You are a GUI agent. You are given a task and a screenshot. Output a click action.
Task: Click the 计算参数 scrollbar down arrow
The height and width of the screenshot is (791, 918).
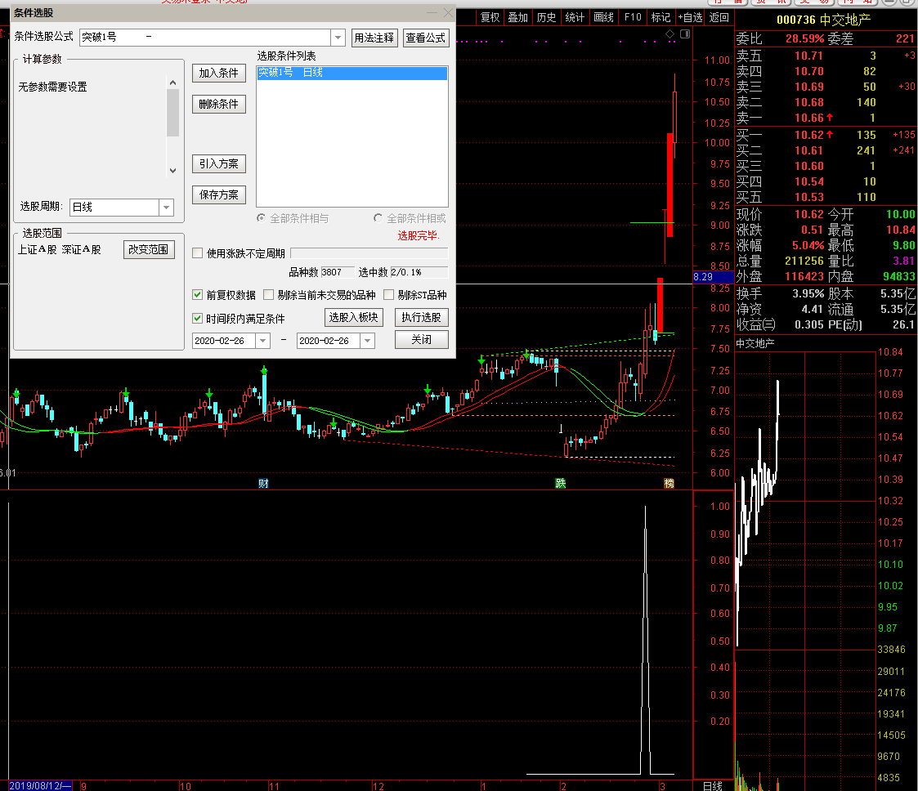click(x=172, y=170)
